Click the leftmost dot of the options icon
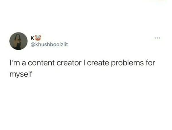 click(155, 38)
